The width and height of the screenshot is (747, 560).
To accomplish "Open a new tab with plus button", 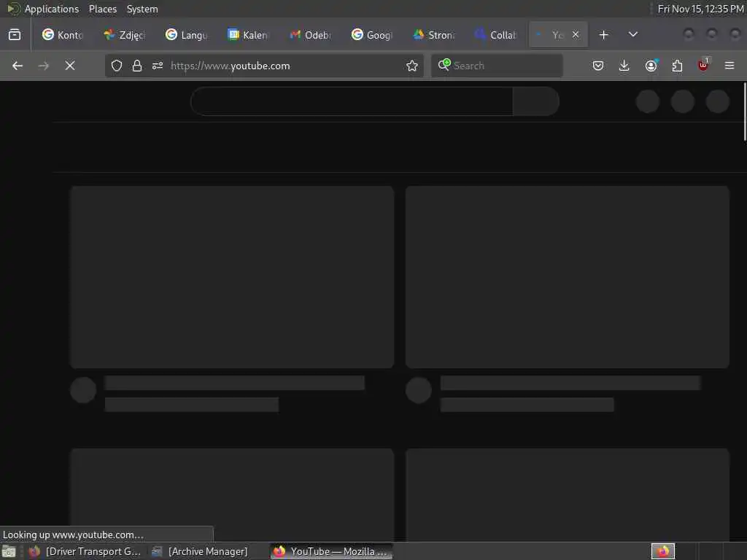I will pyautogui.click(x=603, y=35).
